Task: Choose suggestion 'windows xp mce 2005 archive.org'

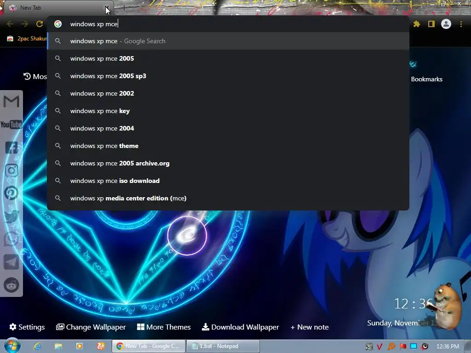Action: [228, 163]
